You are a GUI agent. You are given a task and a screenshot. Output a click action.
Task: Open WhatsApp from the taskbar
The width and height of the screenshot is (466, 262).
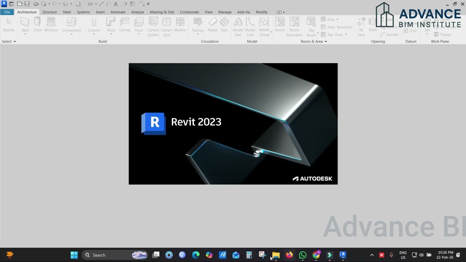[x=303, y=255]
